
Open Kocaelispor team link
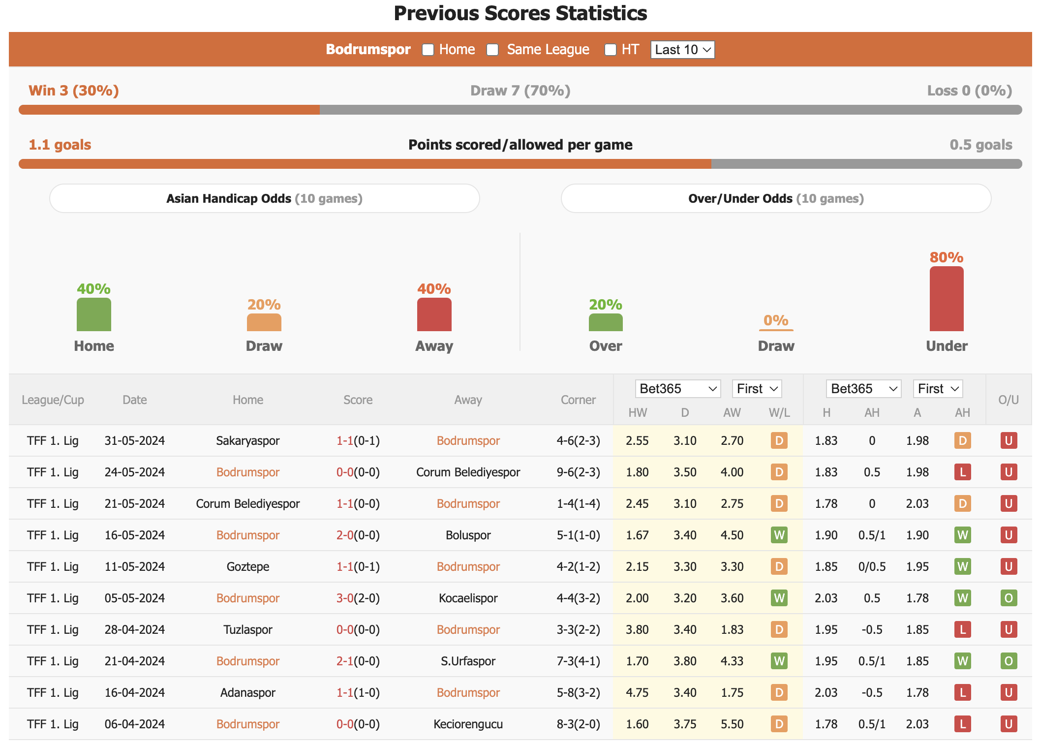[x=468, y=598]
